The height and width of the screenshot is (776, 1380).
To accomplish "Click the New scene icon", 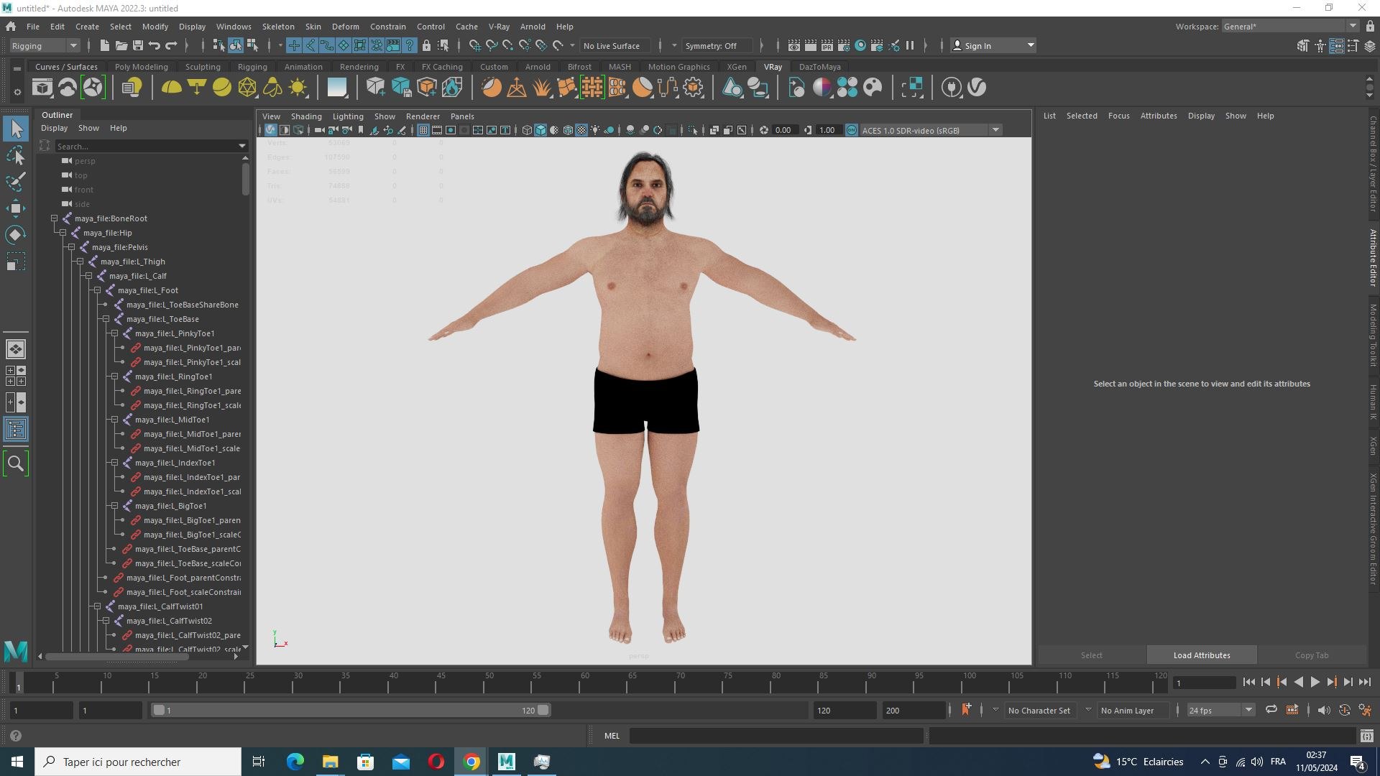I will pos(104,45).
